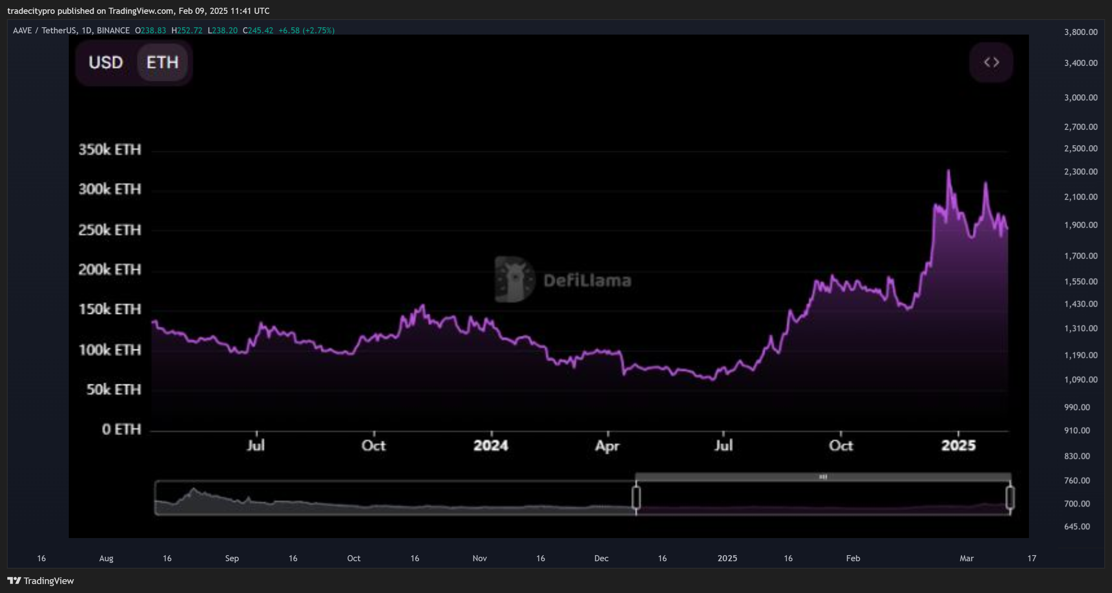This screenshot has height=593, width=1112.
Task: Click the left range slider handle
Action: [x=636, y=498]
